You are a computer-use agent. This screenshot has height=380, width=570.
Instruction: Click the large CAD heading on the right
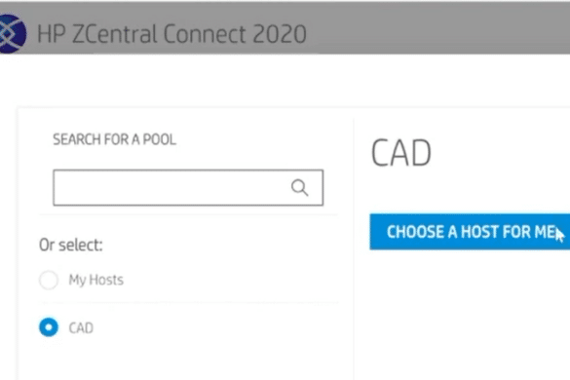point(401,153)
